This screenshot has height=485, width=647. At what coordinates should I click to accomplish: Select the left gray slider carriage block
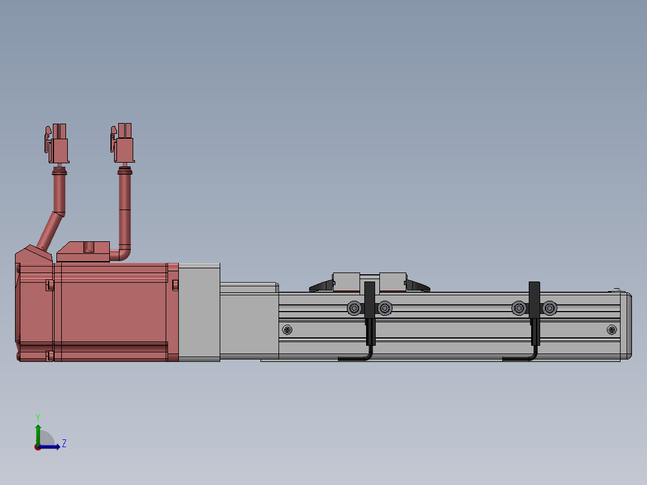coord(346,281)
